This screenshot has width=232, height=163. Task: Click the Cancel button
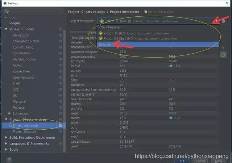200,161
